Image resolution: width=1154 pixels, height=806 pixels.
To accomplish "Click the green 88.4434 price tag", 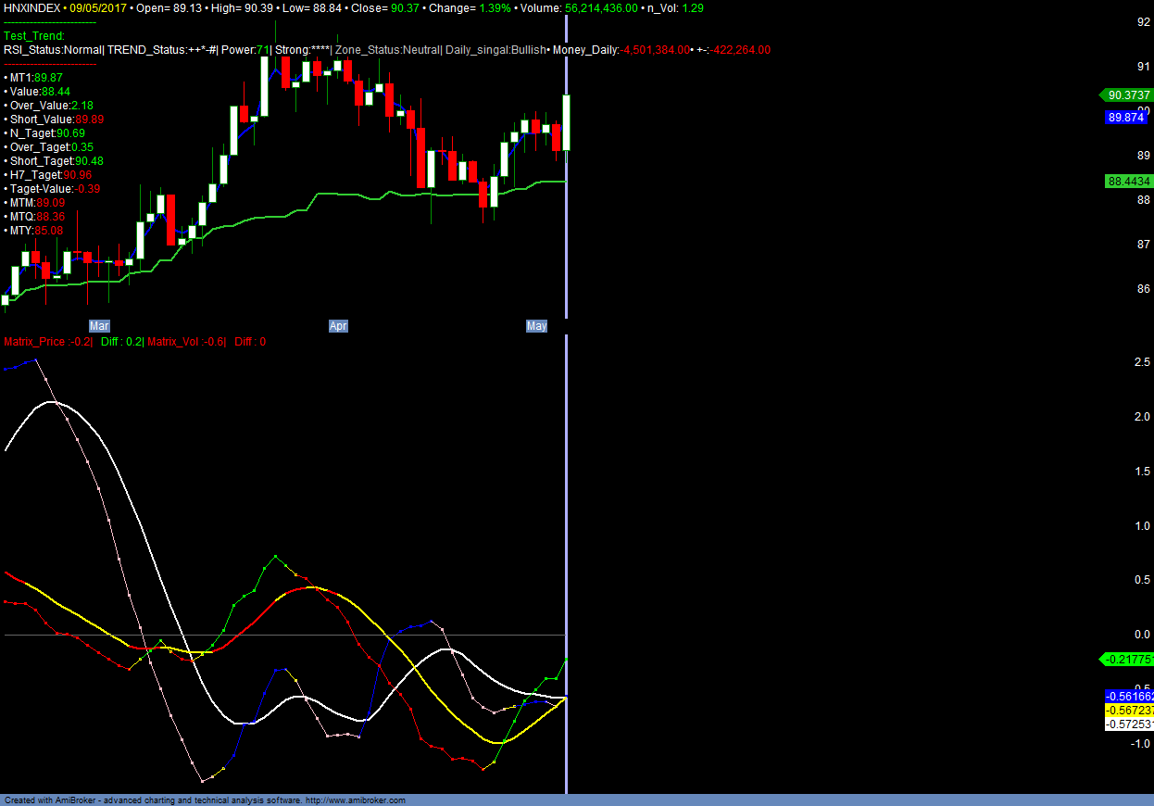I will pos(1127,182).
